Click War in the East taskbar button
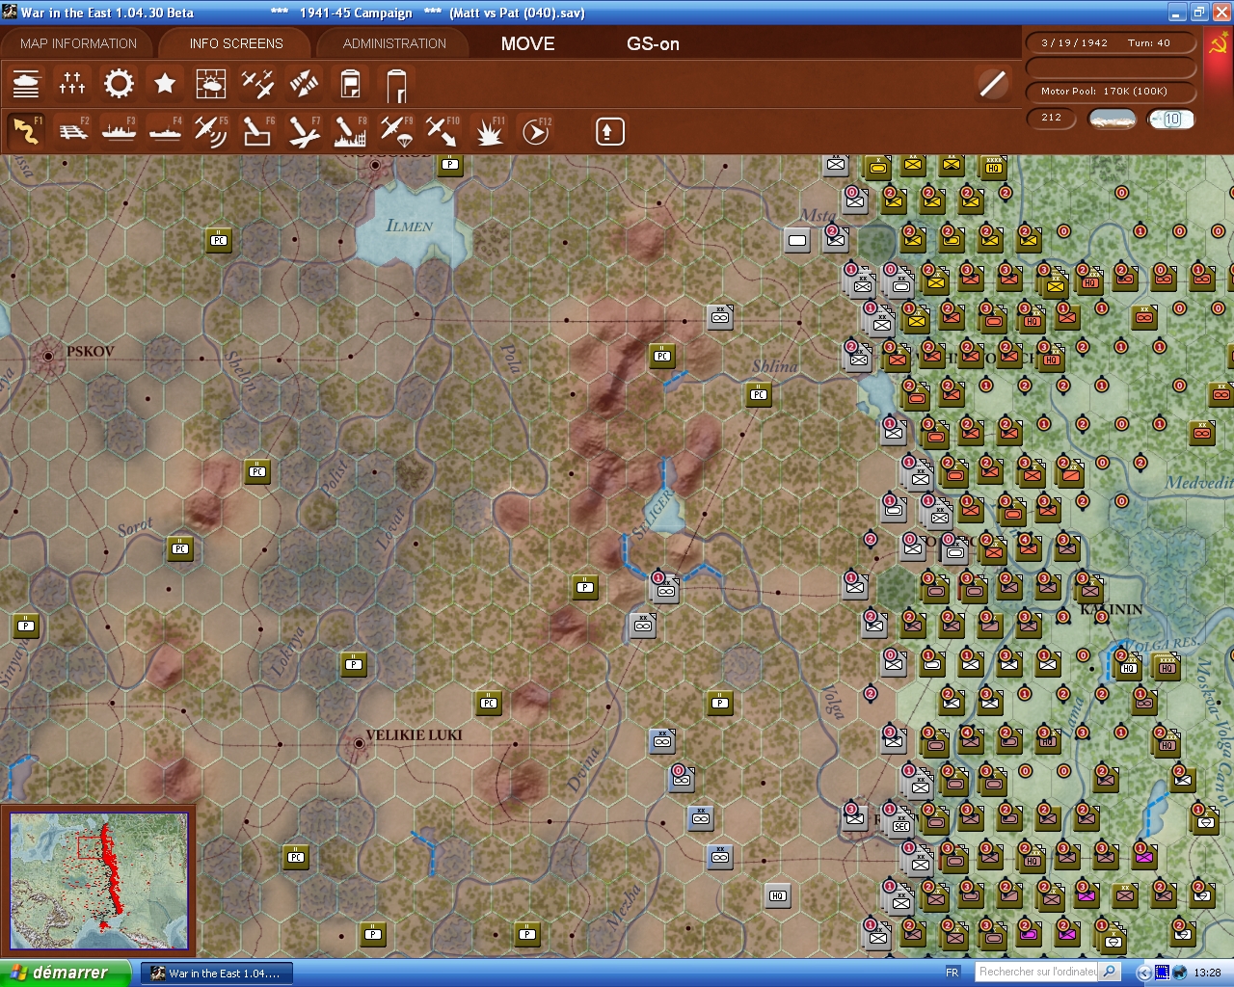The image size is (1234, 987). click(215, 974)
